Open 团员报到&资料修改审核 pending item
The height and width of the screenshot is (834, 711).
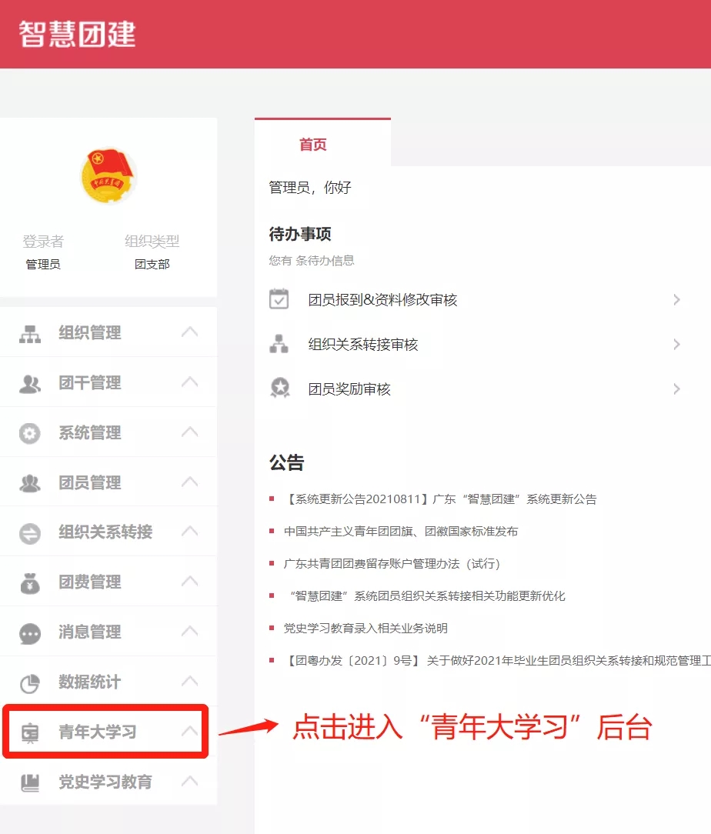pos(382,300)
